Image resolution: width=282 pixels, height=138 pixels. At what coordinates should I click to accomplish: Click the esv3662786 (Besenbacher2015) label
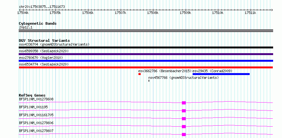point(165,71)
